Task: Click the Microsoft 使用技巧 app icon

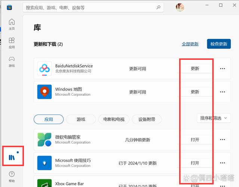Action: point(45,163)
